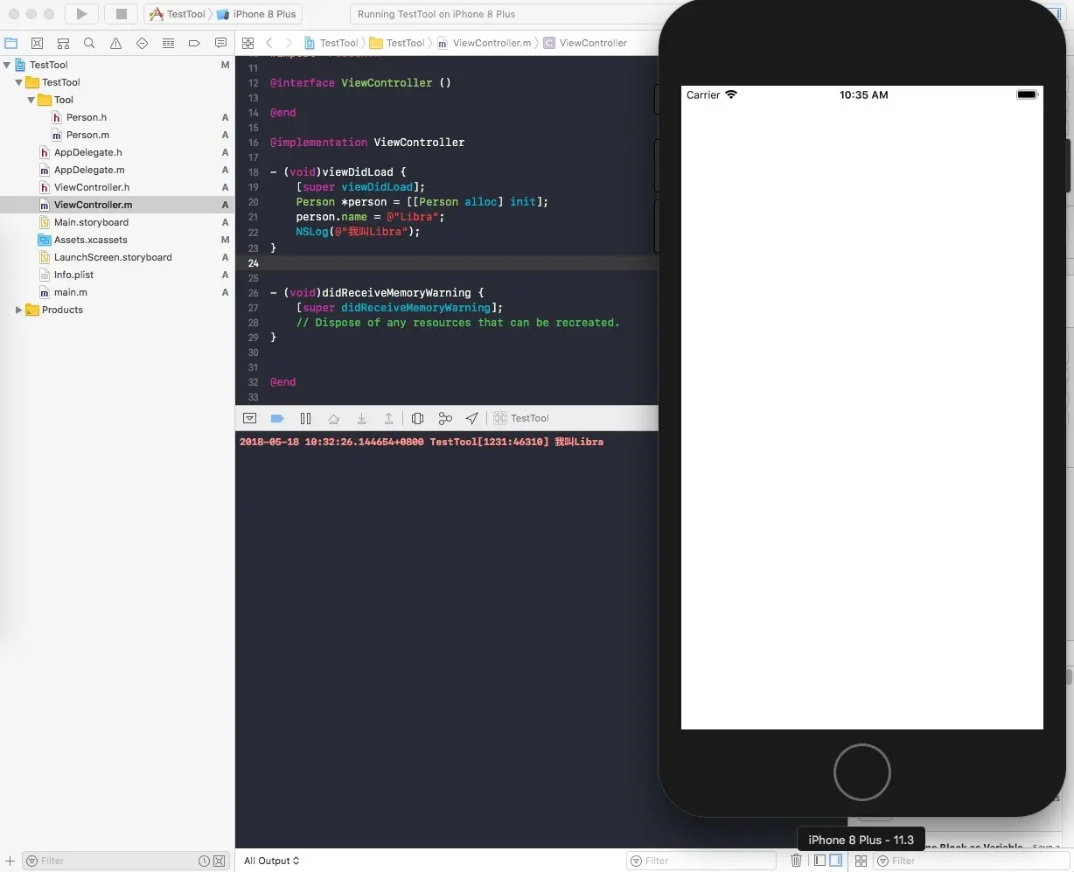Select TestTool scheme in toolbar

click(178, 14)
